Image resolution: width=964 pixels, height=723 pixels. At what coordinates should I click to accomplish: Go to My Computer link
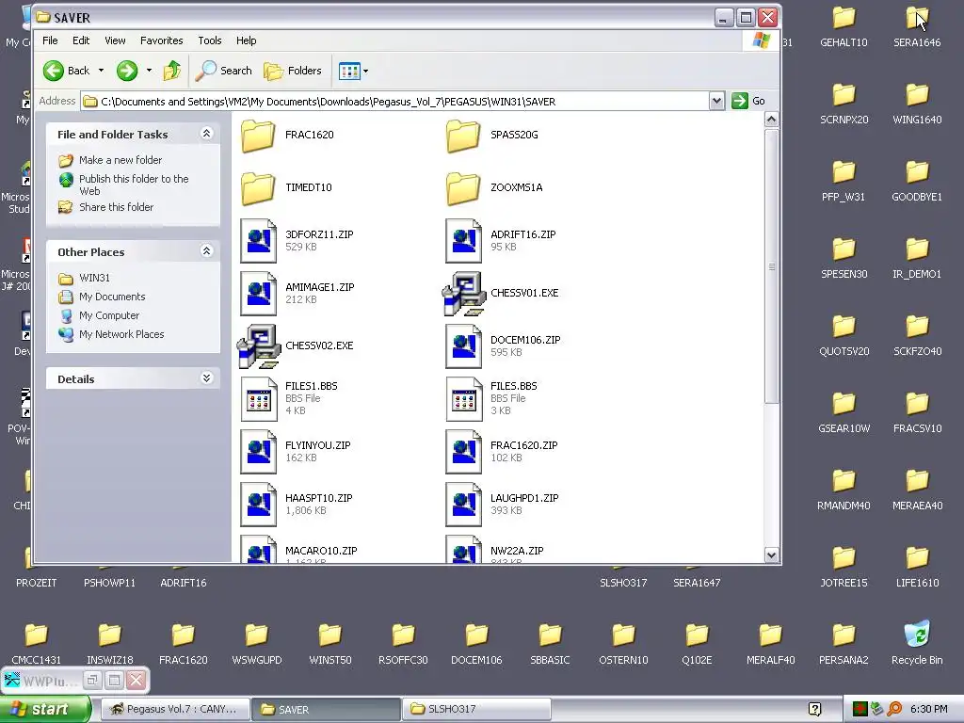point(109,315)
